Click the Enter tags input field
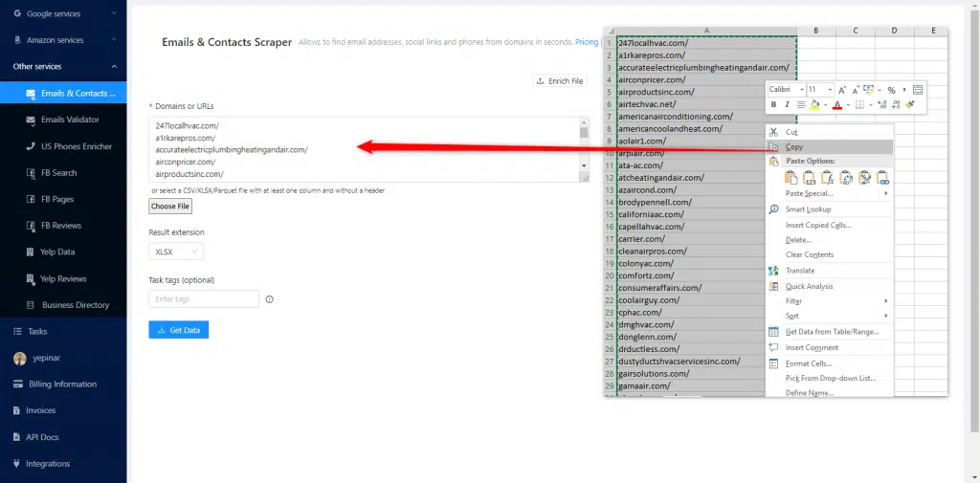This screenshot has width=980, height=483. (204, 299)
